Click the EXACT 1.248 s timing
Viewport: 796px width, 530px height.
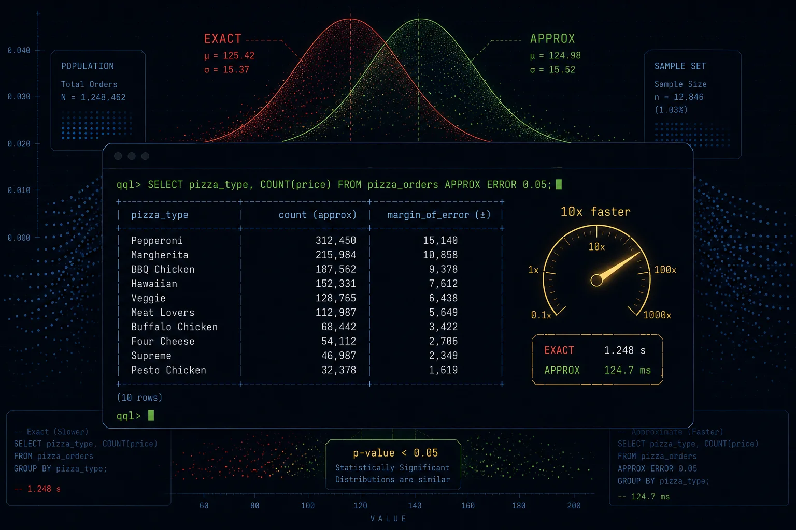click(x=595, y=350)
